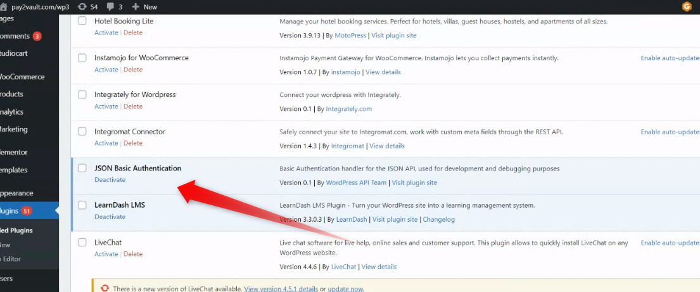Activate the Hotel Booking Lite plugin
This screenshot has width=700, height=292.
point(106,32)
